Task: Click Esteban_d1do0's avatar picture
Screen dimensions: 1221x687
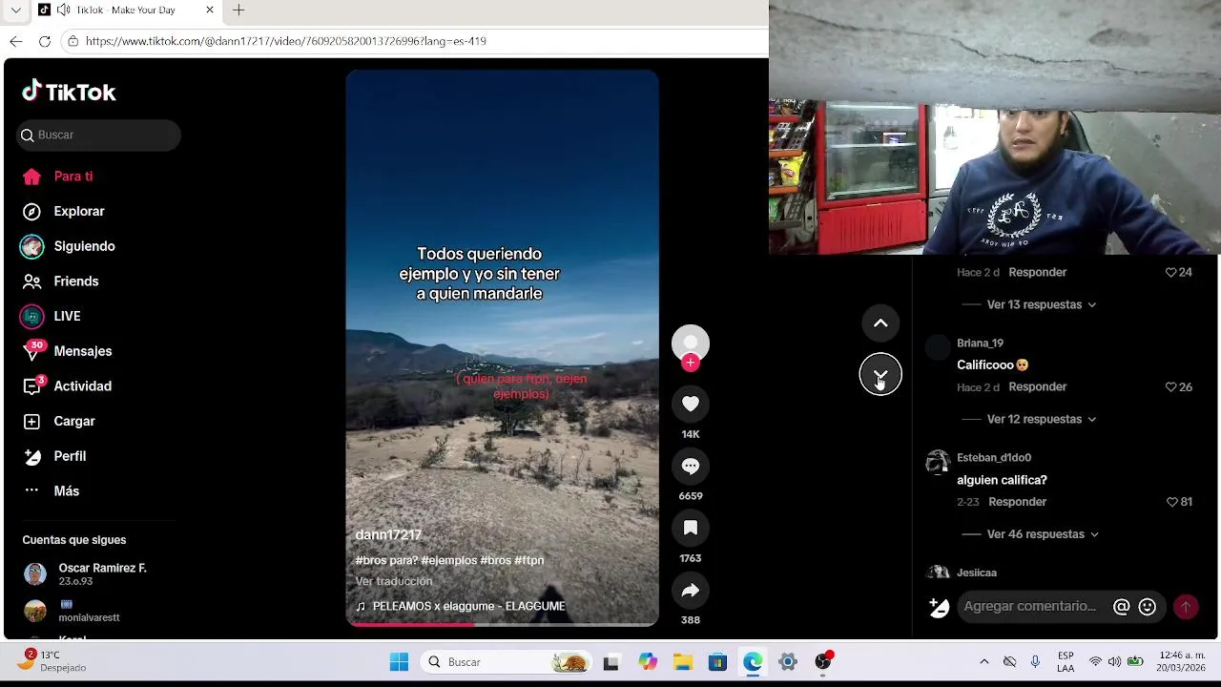Action: (x=939, y=462)
